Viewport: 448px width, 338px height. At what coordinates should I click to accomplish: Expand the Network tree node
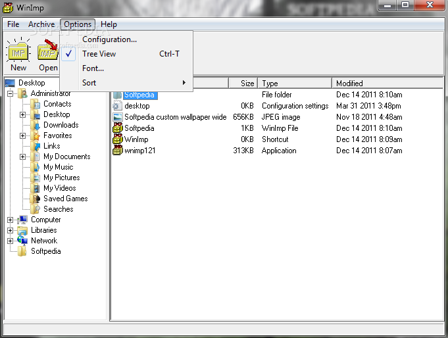point(11,241)
